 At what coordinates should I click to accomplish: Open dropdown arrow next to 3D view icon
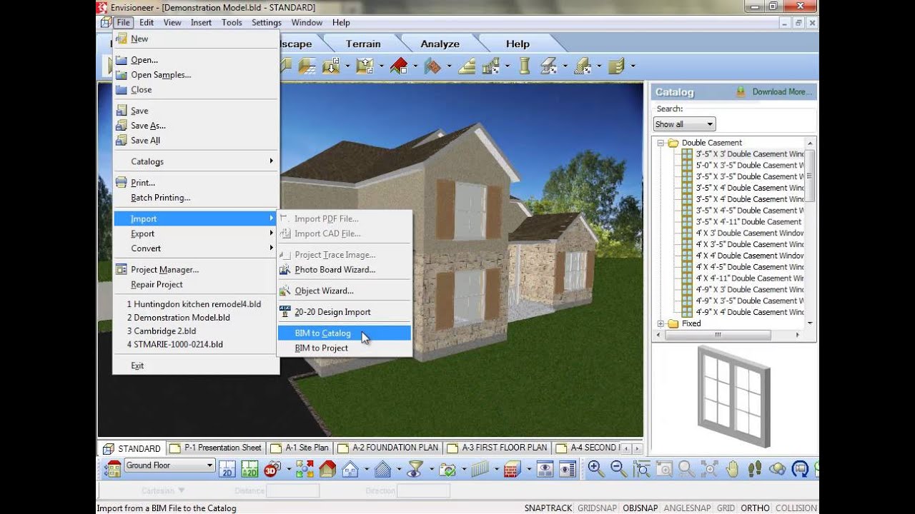point(287,469)
